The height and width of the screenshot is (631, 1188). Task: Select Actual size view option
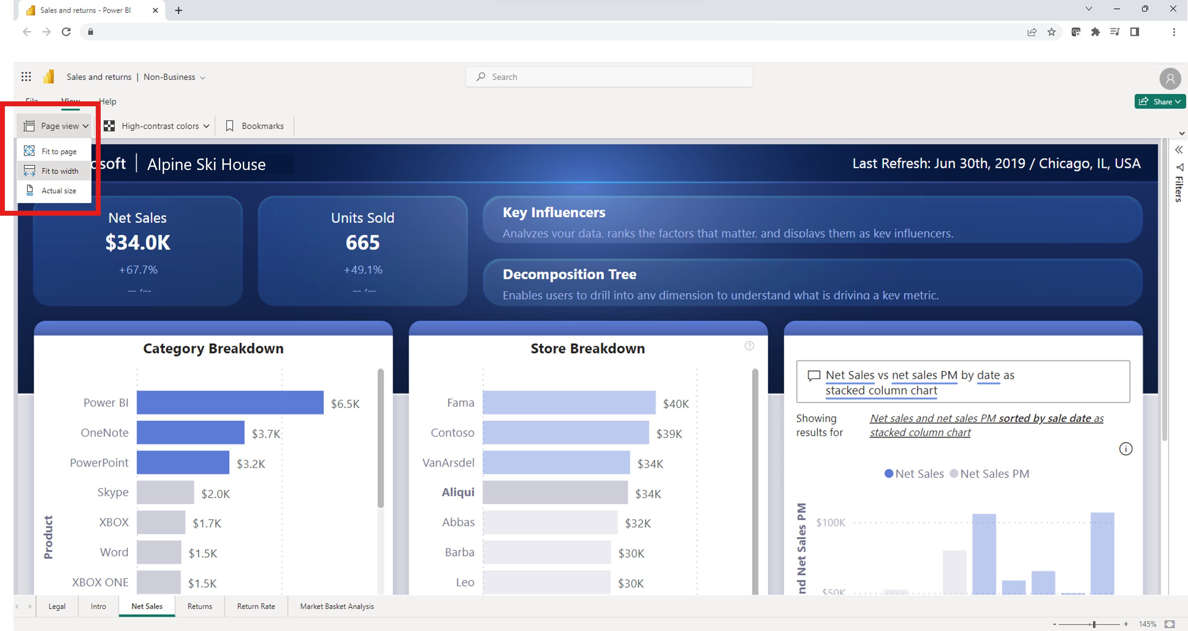59,190
